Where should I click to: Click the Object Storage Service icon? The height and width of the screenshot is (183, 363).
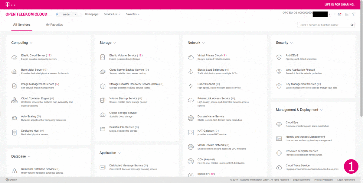(103, 114)
